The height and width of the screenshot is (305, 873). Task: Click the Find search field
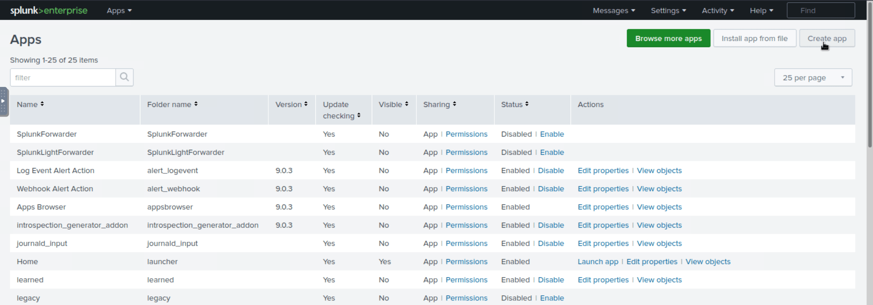tap(821, 10)
